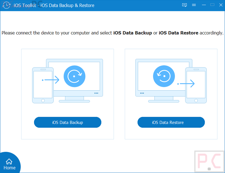
Task: Minimize the iOS Toolkit window
Action: point(204,5)
